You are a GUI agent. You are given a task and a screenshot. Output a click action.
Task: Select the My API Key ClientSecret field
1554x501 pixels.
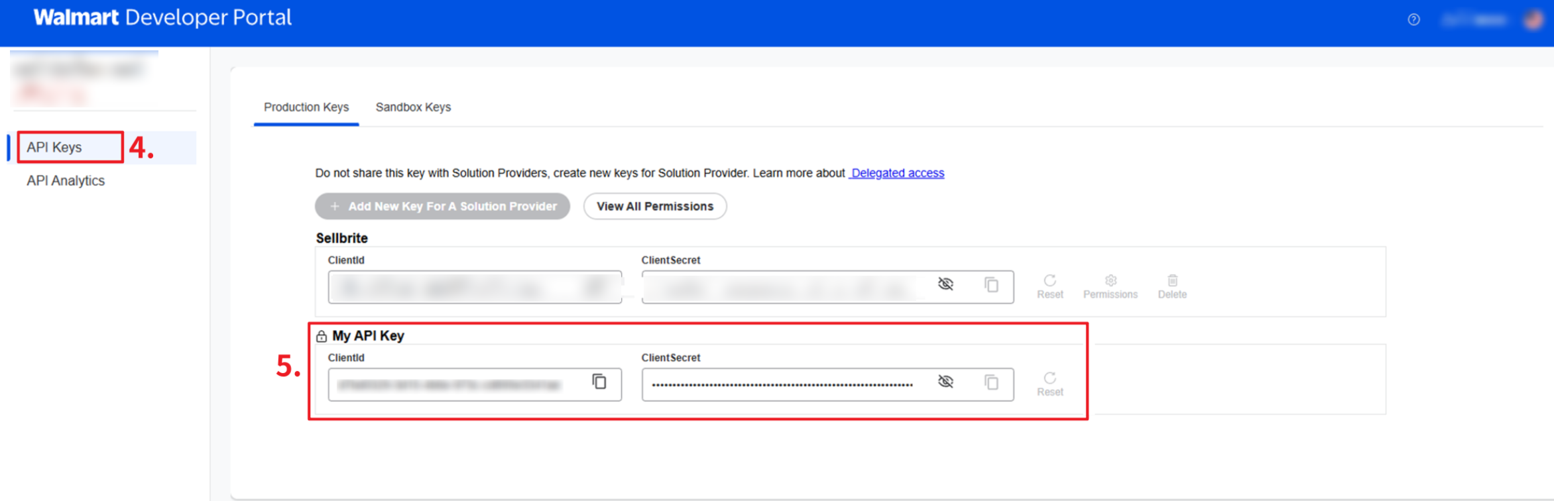[827, 384]
